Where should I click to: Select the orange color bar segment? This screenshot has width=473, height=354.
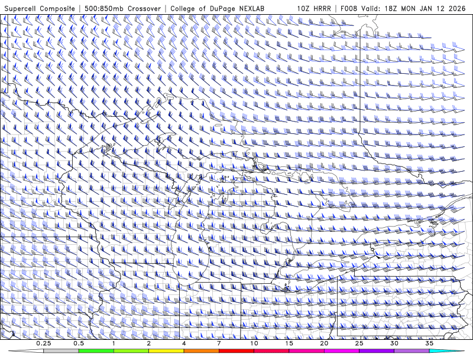pos(201,351)
